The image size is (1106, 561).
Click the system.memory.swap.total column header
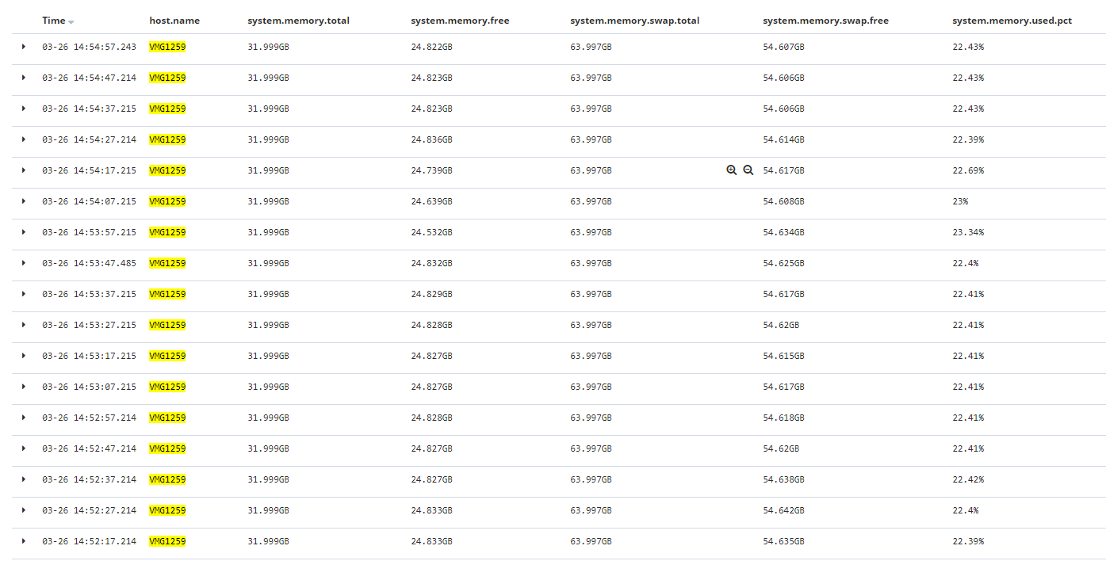(634, 21)
